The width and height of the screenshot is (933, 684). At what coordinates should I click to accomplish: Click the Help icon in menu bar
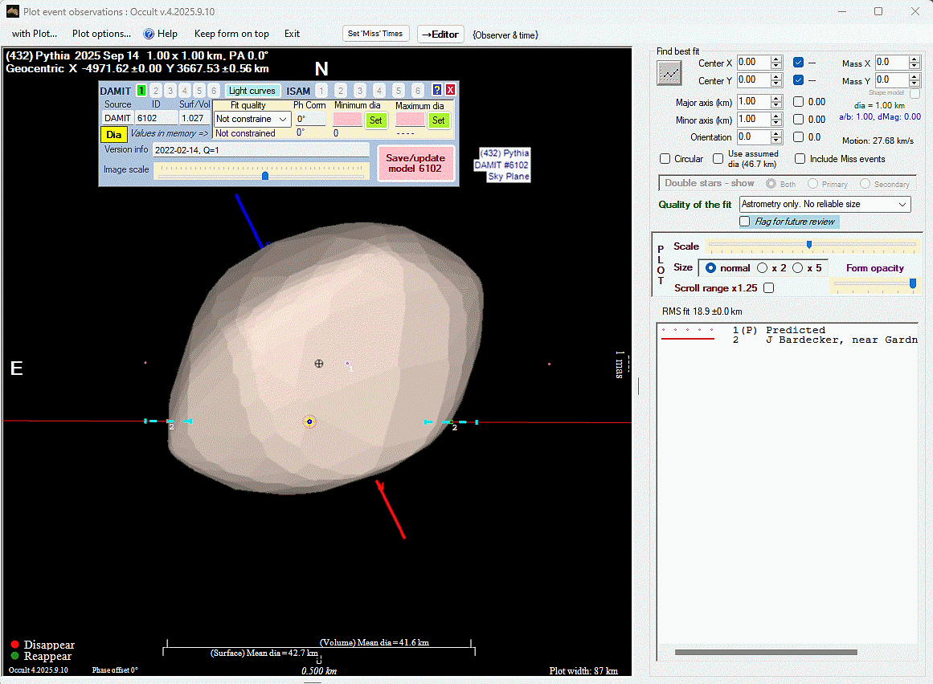pyautogui.click(x=149, y=34)
